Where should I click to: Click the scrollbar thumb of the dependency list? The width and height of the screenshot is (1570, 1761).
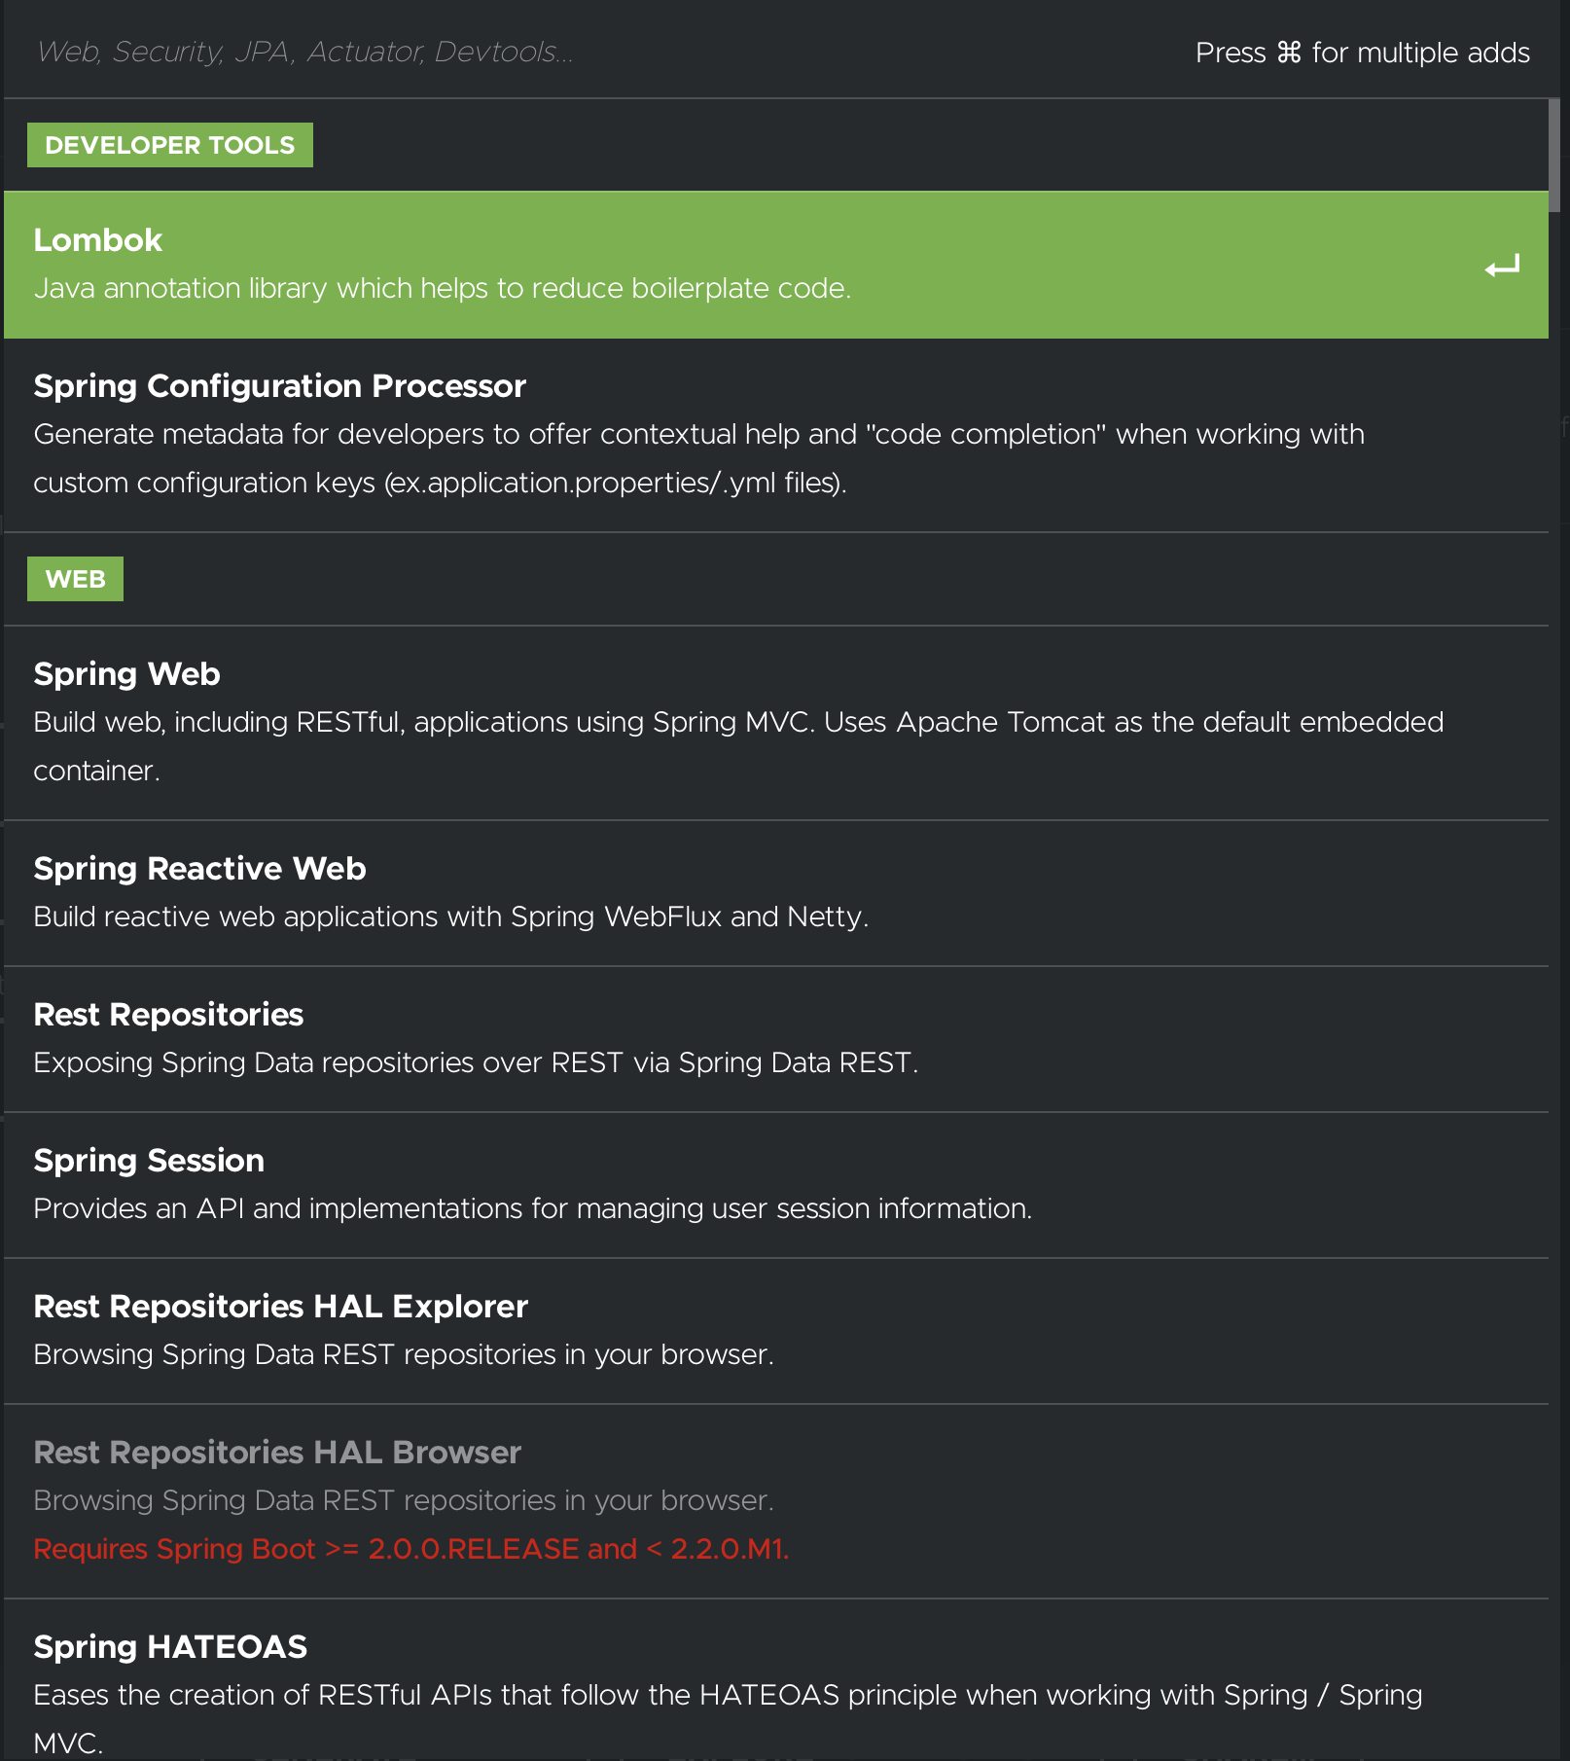pos(1554,155)
